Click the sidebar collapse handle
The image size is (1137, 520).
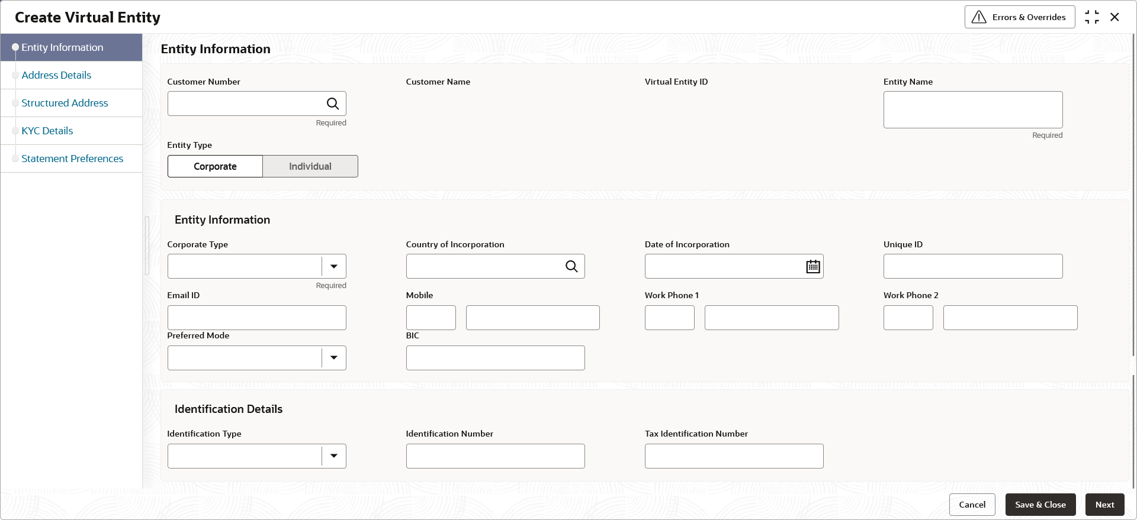pyautogui.click(x=147, y=246)
